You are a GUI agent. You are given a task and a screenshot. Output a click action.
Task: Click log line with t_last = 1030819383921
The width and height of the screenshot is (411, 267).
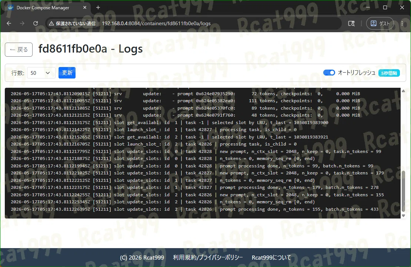[x=169, y=137]
